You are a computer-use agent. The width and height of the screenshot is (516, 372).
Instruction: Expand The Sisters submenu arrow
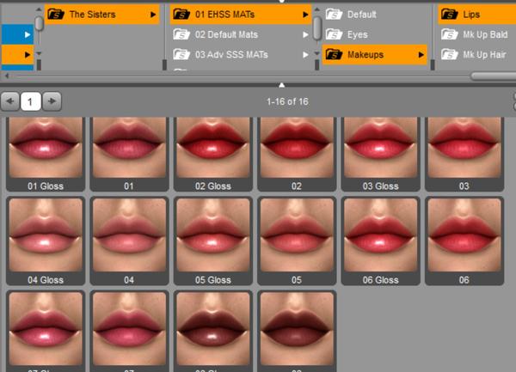click(153, 15)
